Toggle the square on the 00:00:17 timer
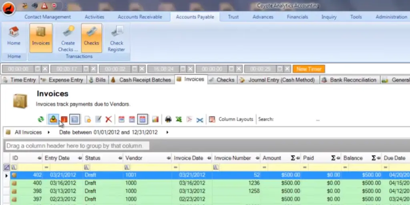Screen dimensions: 410x205 [86, 69]
